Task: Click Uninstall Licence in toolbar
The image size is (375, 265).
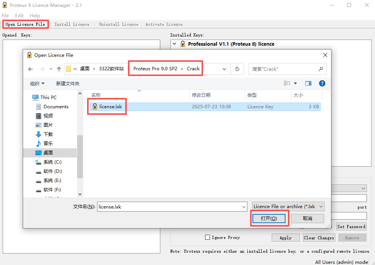Action: [x=118, y=24]
